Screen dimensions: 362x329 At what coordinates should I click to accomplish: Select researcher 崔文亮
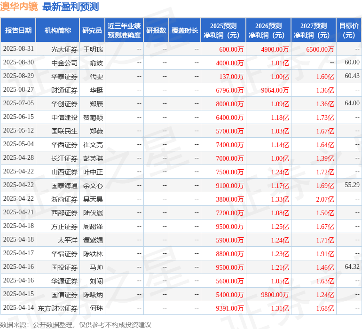(93, 145)
